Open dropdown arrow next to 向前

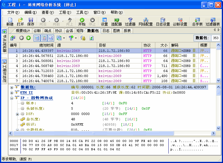coord(63,22)
